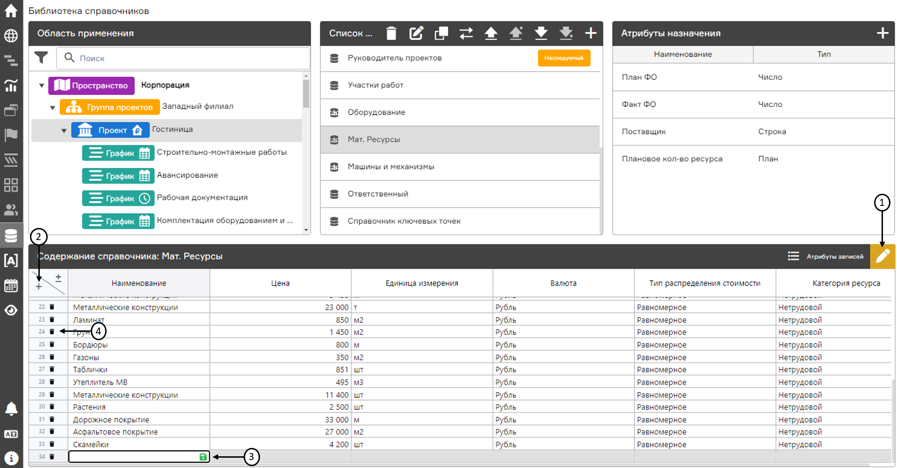Open the globe icon in sidebar
The height and width of the screenshot is (468, 897).
tap(11, 36)
